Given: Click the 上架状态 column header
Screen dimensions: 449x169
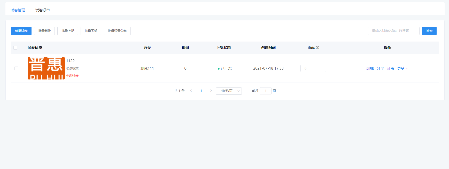Looking at the screenshot, I should [223, 48].
